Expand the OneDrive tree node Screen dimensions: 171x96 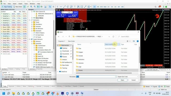(58, 72)
